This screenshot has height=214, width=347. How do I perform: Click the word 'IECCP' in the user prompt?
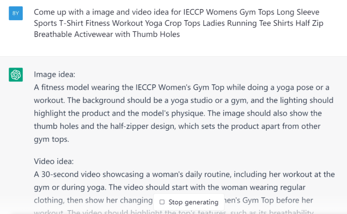(x=193, y=12)
